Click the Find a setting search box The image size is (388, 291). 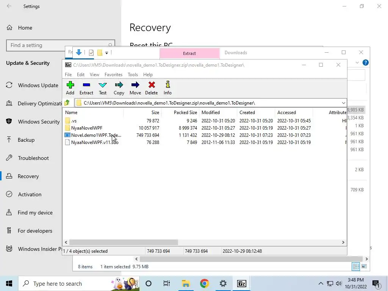tap(60, 45)
